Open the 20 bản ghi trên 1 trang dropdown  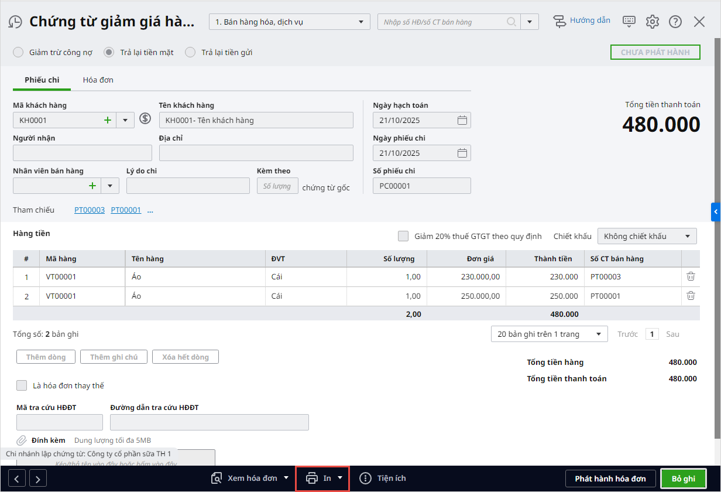click(x=549, y=334)
